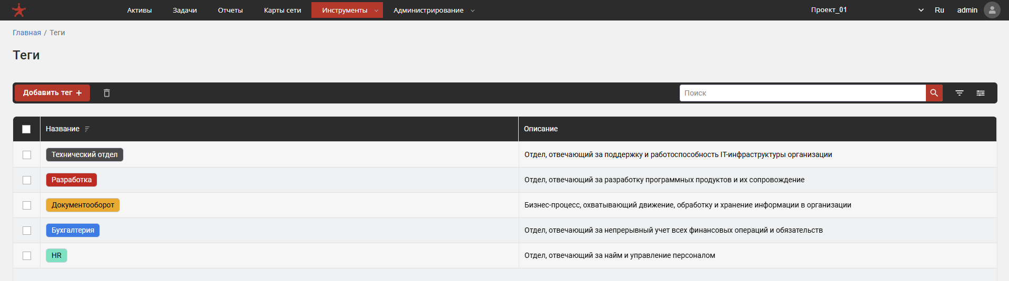Click description about учет финансовых операций
Screen dimensions: 1009x281
click(x=673, y=230)
